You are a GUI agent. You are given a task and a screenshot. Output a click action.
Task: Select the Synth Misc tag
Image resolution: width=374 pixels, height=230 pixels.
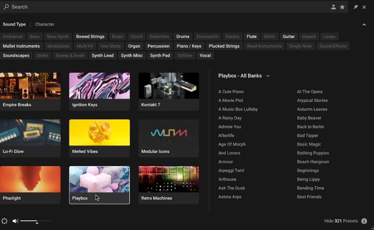click(x=132, y=56)
